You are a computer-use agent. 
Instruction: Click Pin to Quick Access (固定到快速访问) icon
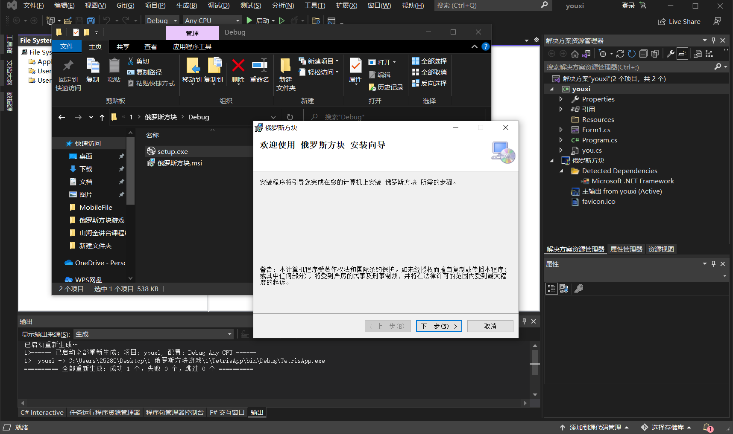[68, 66]
